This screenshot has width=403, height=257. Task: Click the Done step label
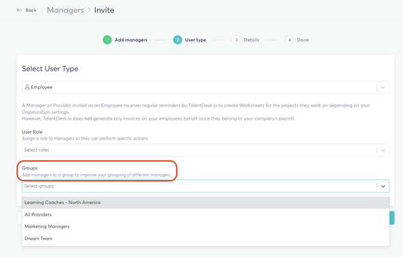click(303, 40)
